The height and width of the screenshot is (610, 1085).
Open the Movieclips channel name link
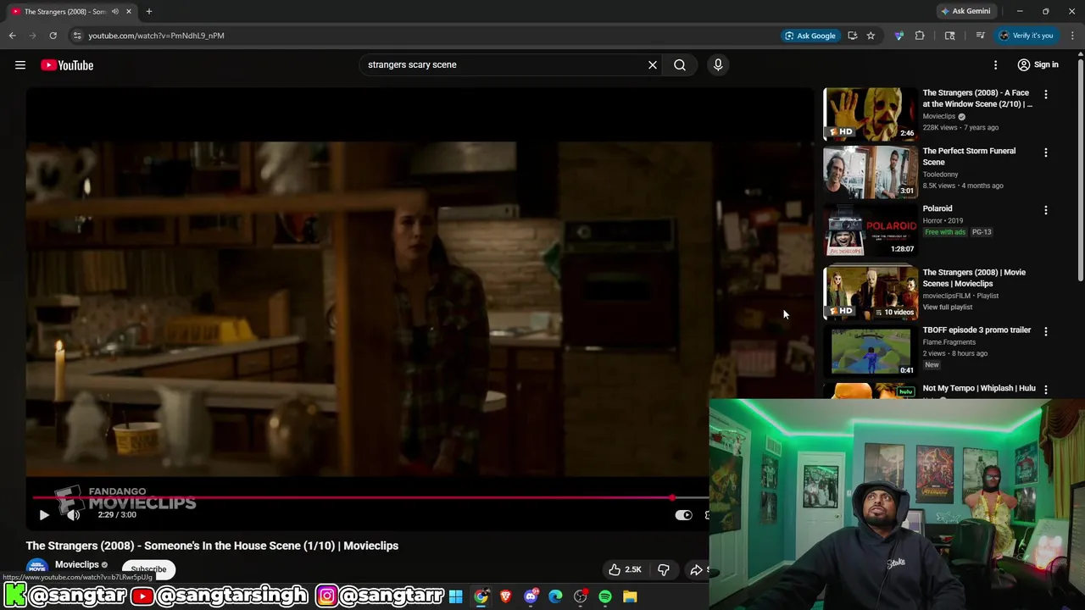pos(77,564)
